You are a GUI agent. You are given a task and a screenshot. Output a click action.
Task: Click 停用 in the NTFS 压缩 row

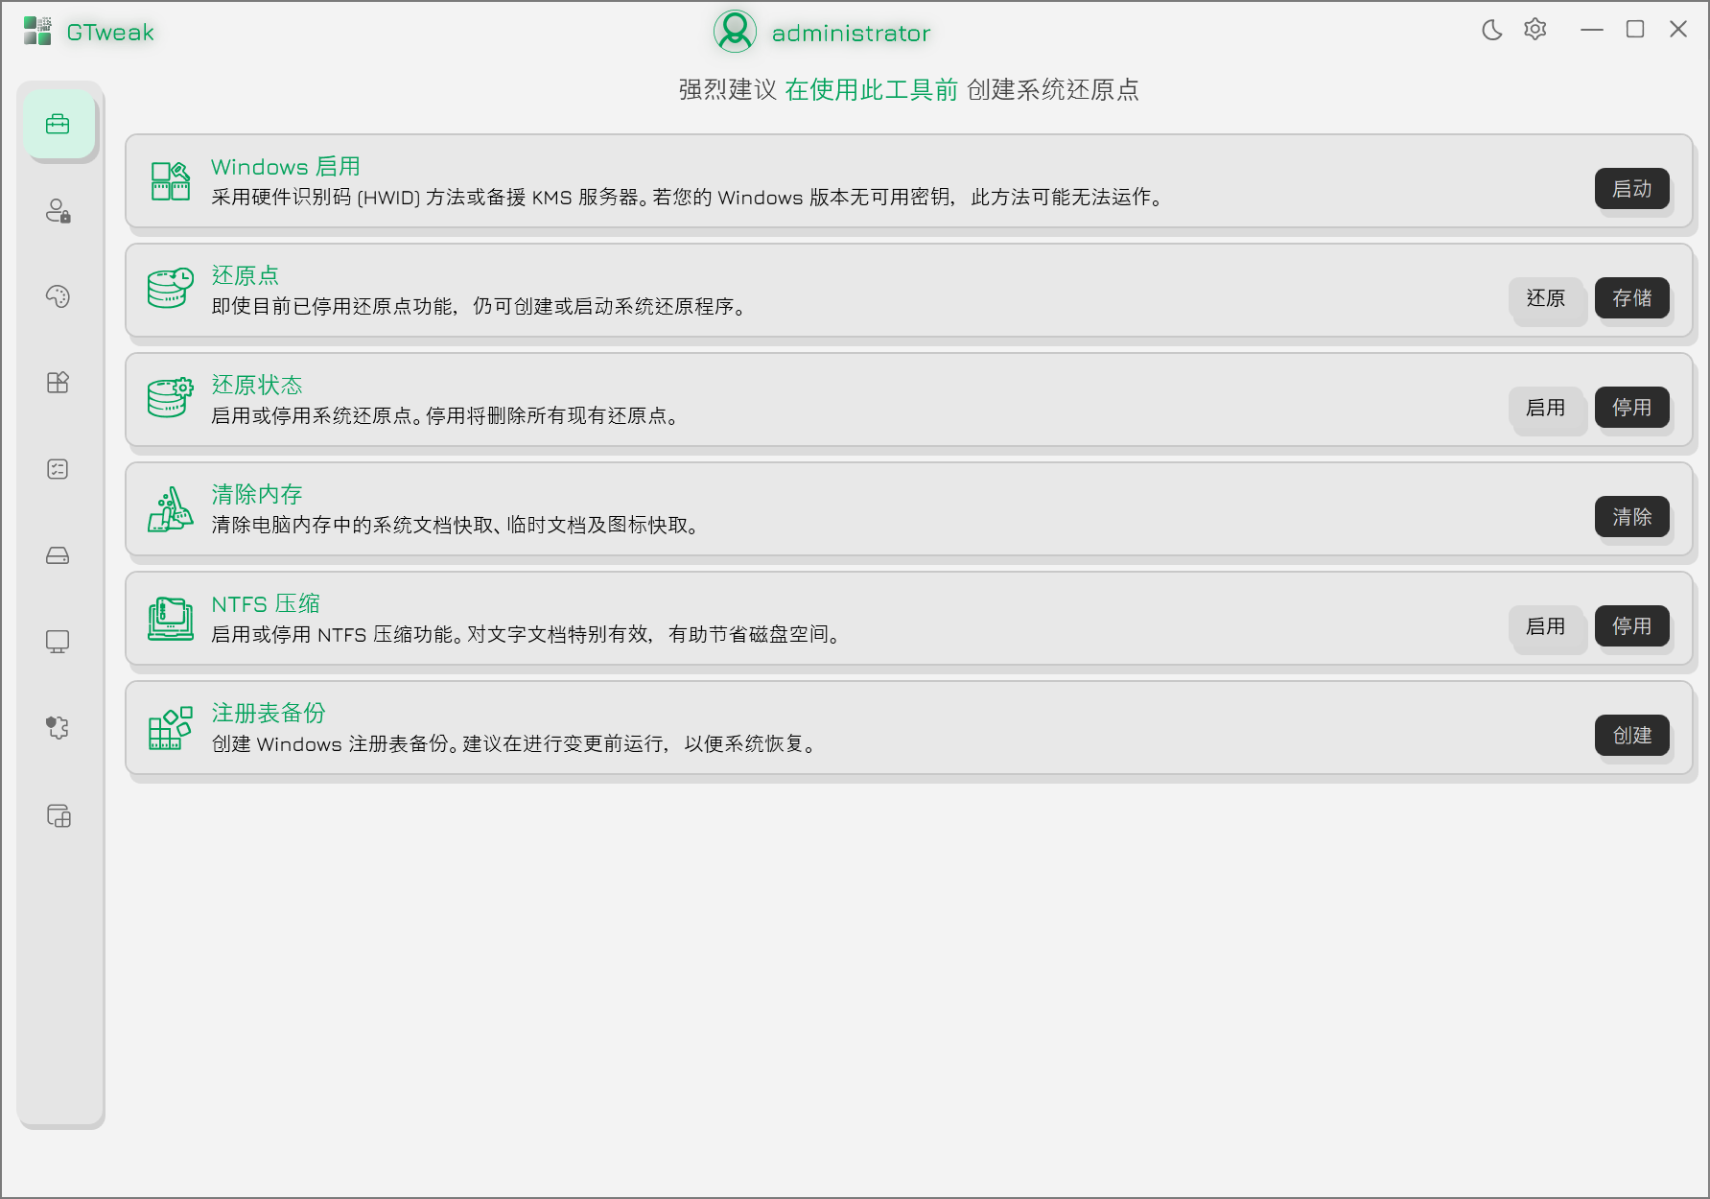(1632, 626)
